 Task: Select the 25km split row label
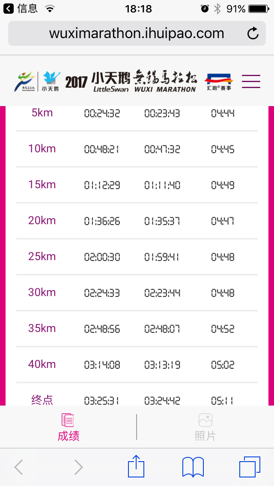(42, 257)
